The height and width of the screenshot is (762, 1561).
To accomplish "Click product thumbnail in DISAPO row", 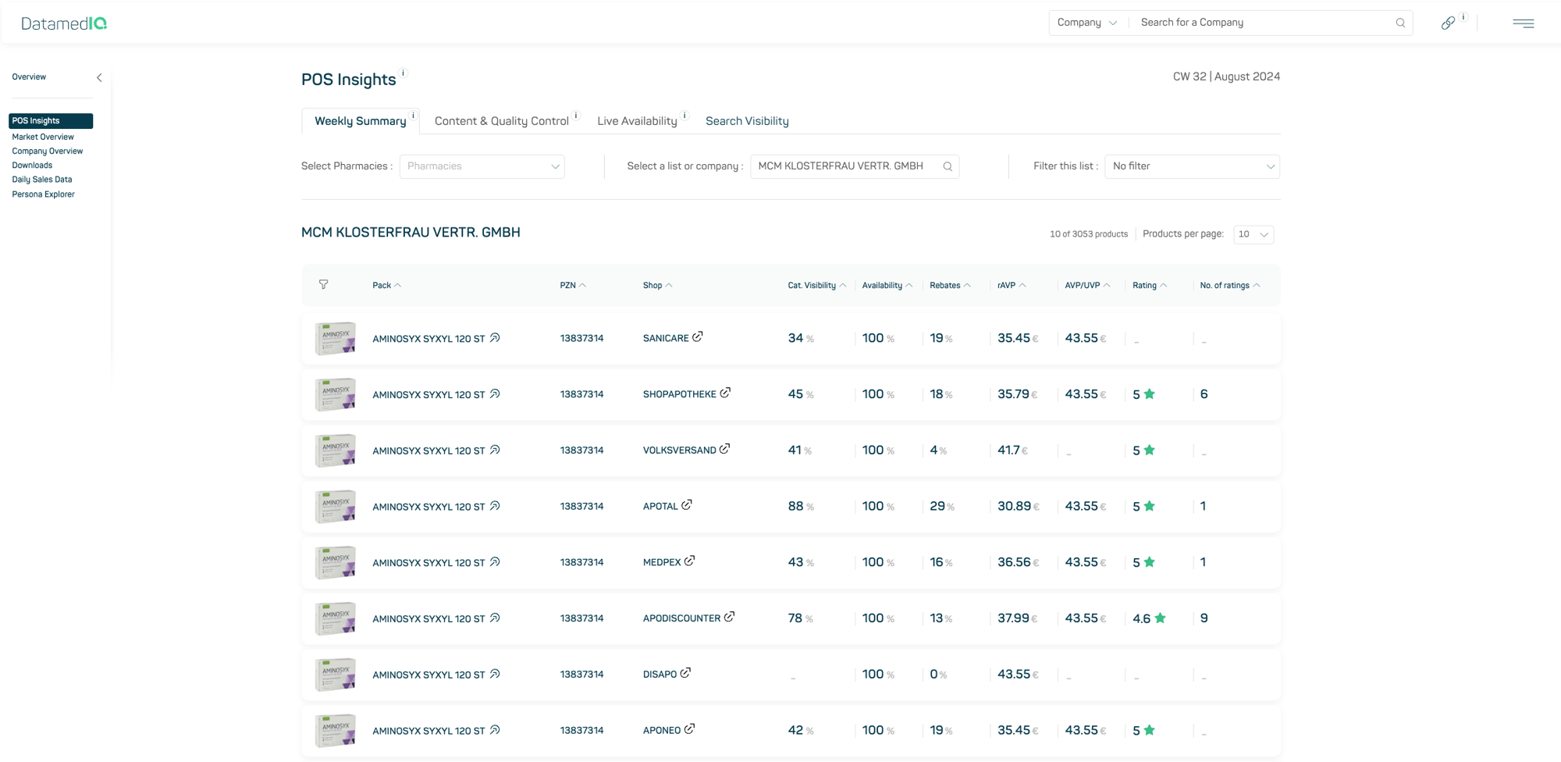I will click(336, 675).
